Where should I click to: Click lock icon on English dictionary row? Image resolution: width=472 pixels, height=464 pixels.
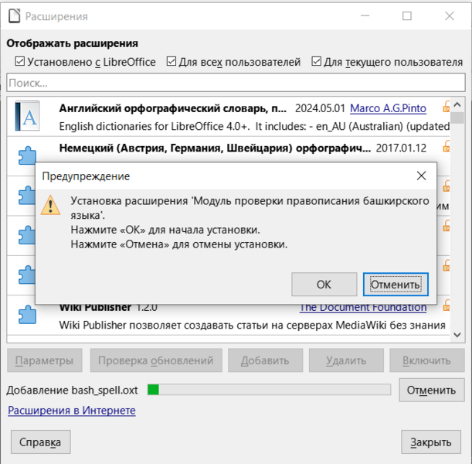[x=446, y=107]
